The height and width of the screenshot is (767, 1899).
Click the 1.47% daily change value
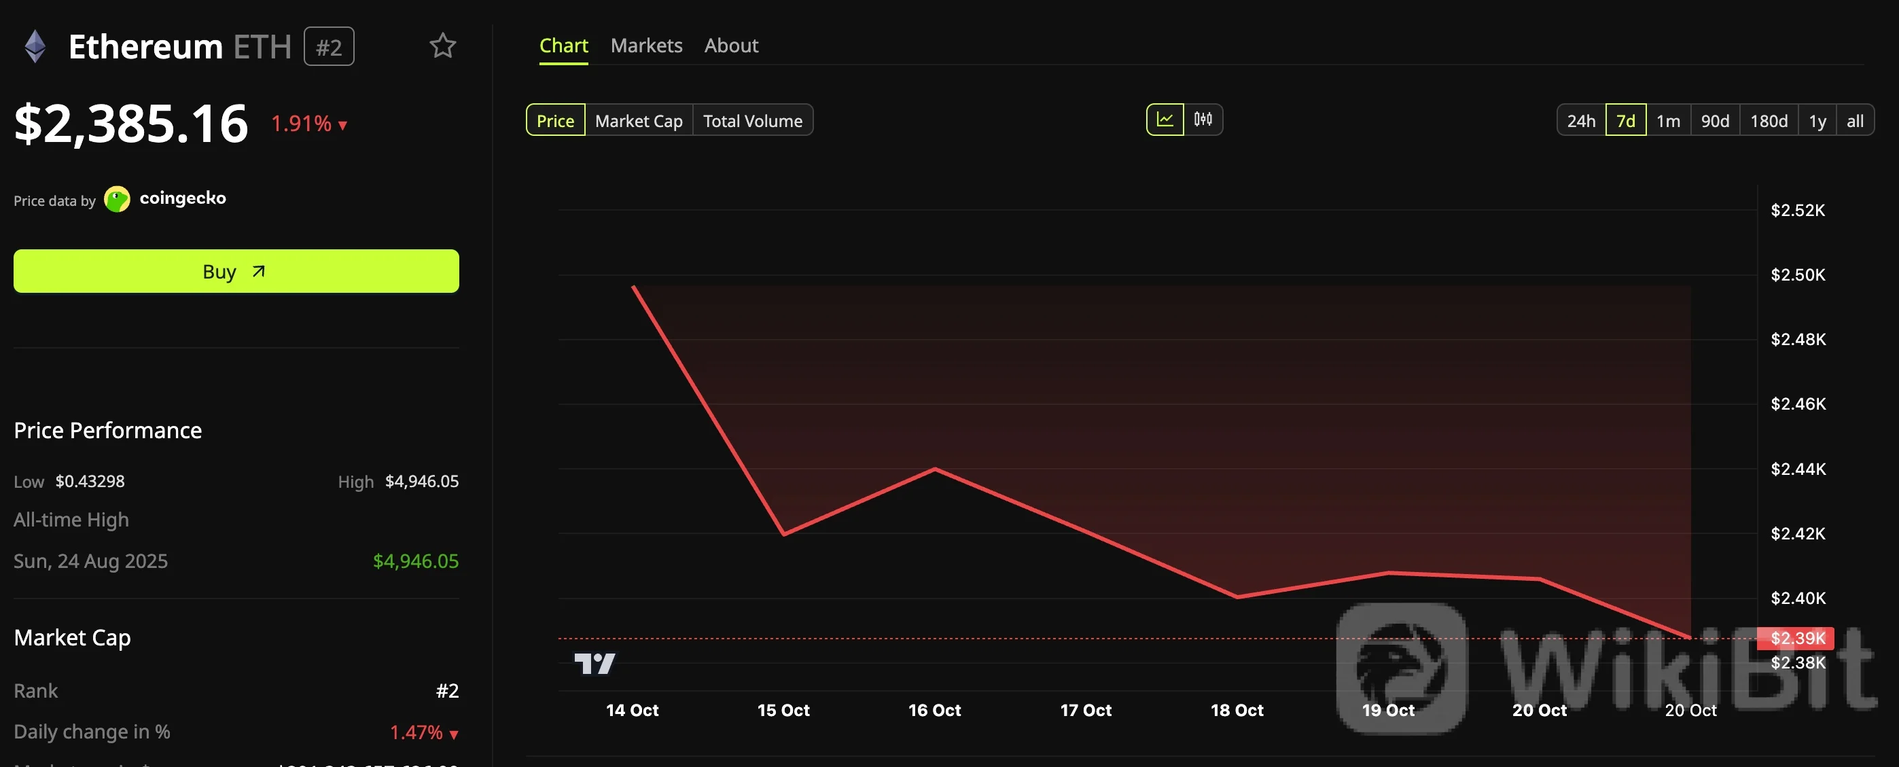pyautogui.click(x=424, y=732)
